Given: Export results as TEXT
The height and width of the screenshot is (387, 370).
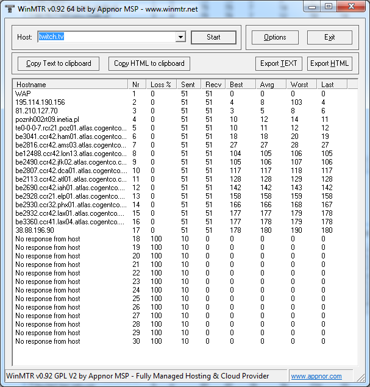Looking at the screenshot, I should pyautogui.click(x=279, y=63).
